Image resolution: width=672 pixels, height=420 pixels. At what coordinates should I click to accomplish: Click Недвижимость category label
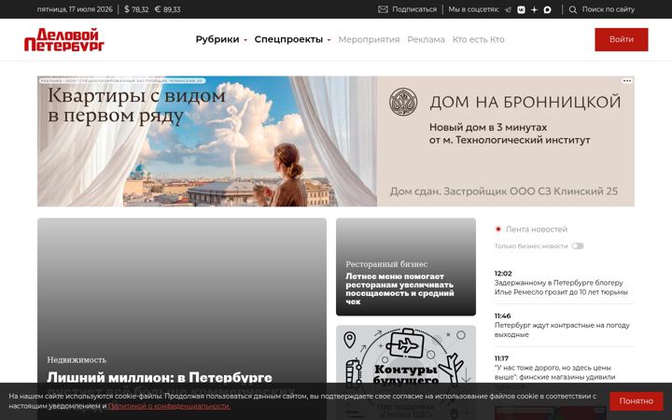click(x=77, y=360)
